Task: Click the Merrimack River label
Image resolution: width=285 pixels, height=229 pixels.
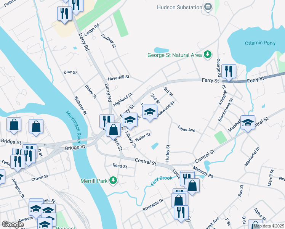Action: pyautogui.click(x=74, y=127)
